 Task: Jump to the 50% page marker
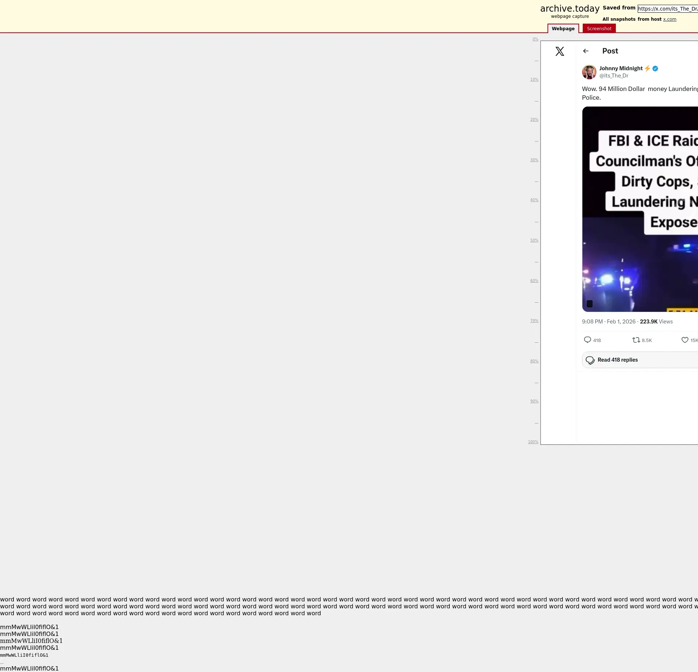[534, 240]
